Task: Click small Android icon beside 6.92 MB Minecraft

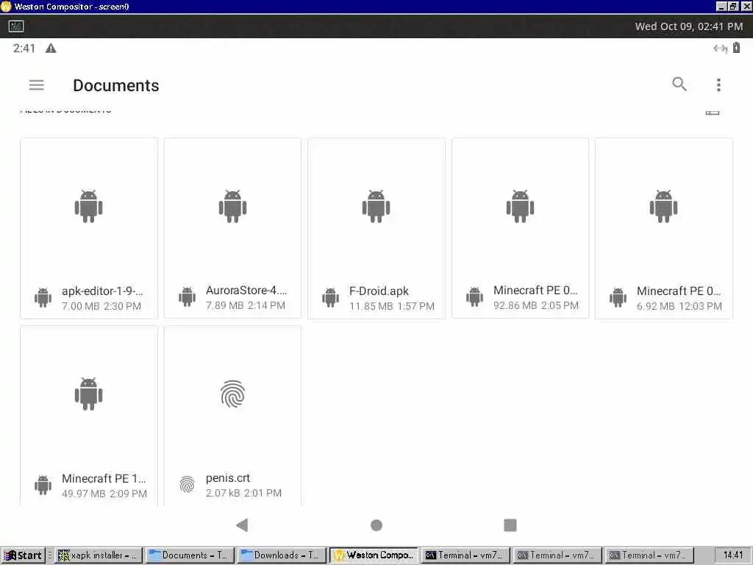Action: (x=618, y=297)
